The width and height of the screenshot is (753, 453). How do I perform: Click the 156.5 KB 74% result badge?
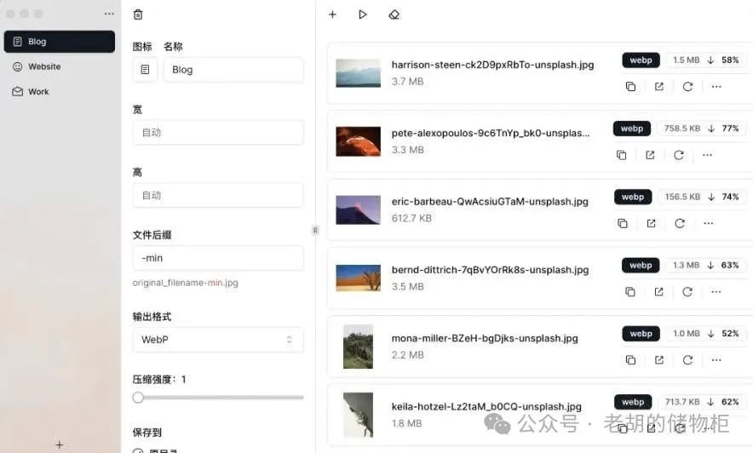tap(702, 197)
